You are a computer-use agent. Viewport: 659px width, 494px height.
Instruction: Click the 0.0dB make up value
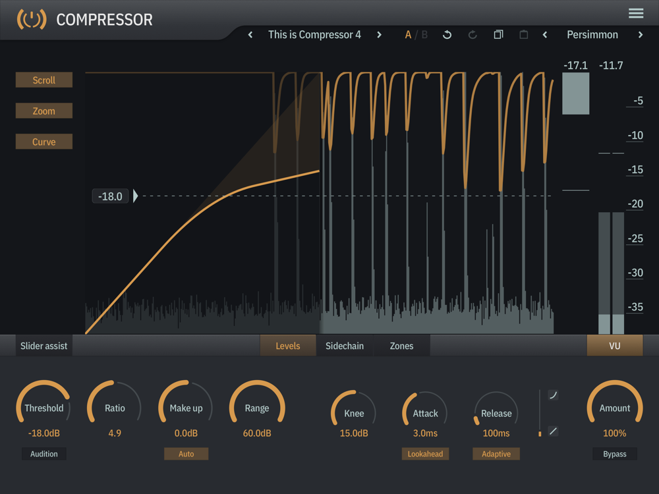[x=186, y=433]
